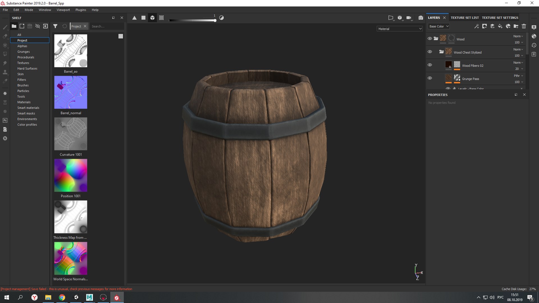
Task: Select the Polygon Fill tool
Action: (x=5, y=54)
